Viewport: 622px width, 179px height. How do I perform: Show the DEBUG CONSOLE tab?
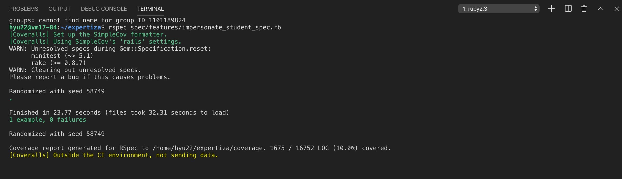tap(104, 9)
